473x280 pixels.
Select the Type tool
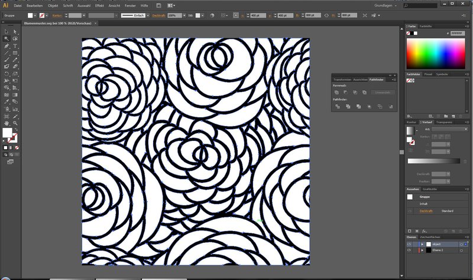point(15,46)
